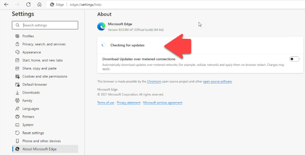Open the Chromium project link
305x155 pixels.
click(x=154, y=81)
